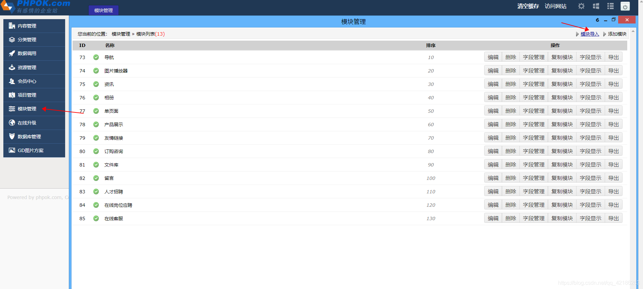Toggle the green status icon for 资讯
This screenshot has height=289, width=643.
click(96, 84)
